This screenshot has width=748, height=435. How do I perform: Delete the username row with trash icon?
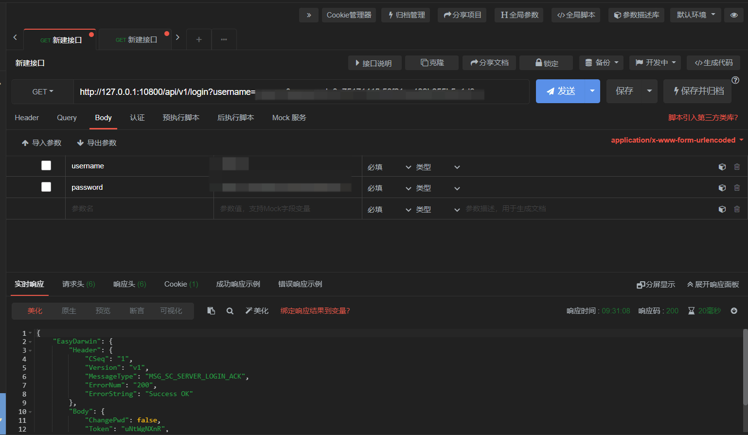(x=737, y=167)
